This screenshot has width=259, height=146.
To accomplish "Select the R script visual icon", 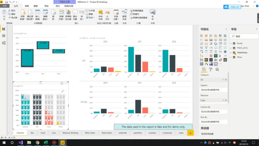I will (215, 52).
